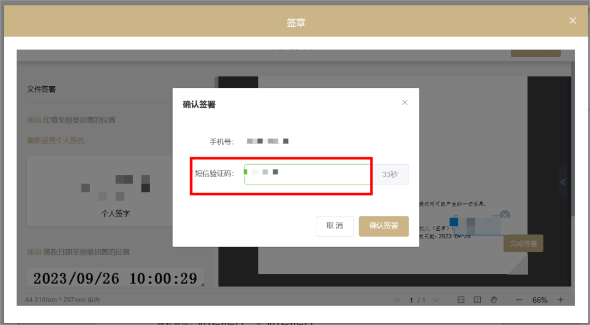
Task: Click the 完成签署 button on document
Action: (523, 243)
